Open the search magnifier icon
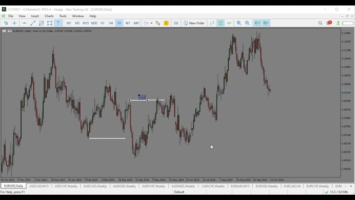The width and height of the screenshot is (355, 200). tap(320, 23)
